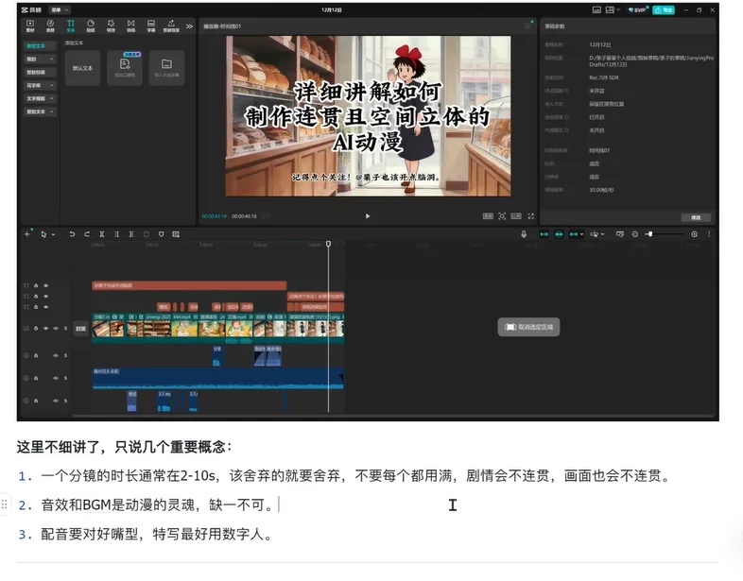The width and height of the screenshot is (743, 581).
Task: Open the 菜单 menu dropdown
Action: pos(60,10)
